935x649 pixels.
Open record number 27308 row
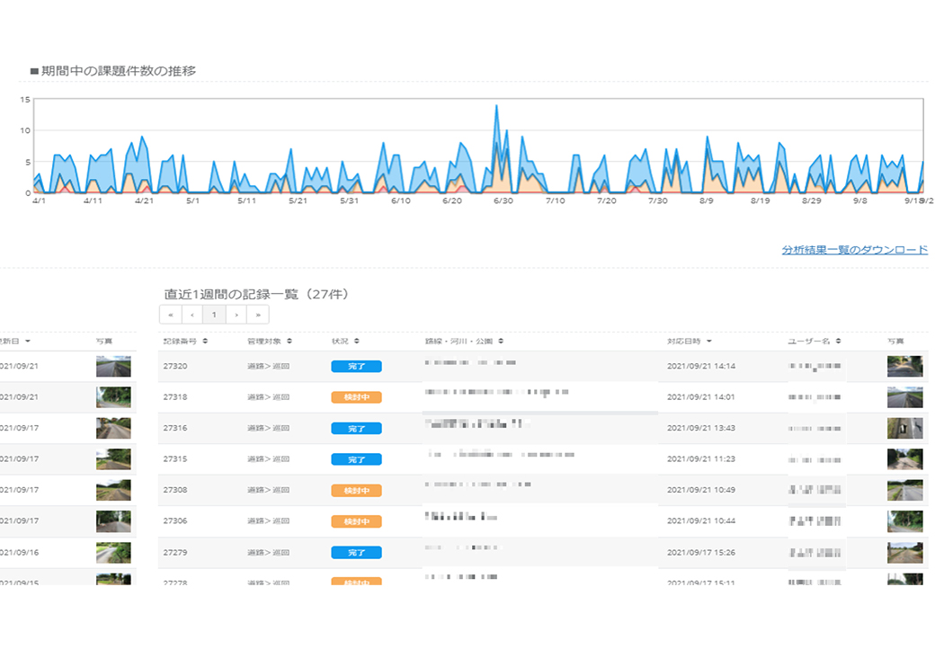click(x=175, y=490)
